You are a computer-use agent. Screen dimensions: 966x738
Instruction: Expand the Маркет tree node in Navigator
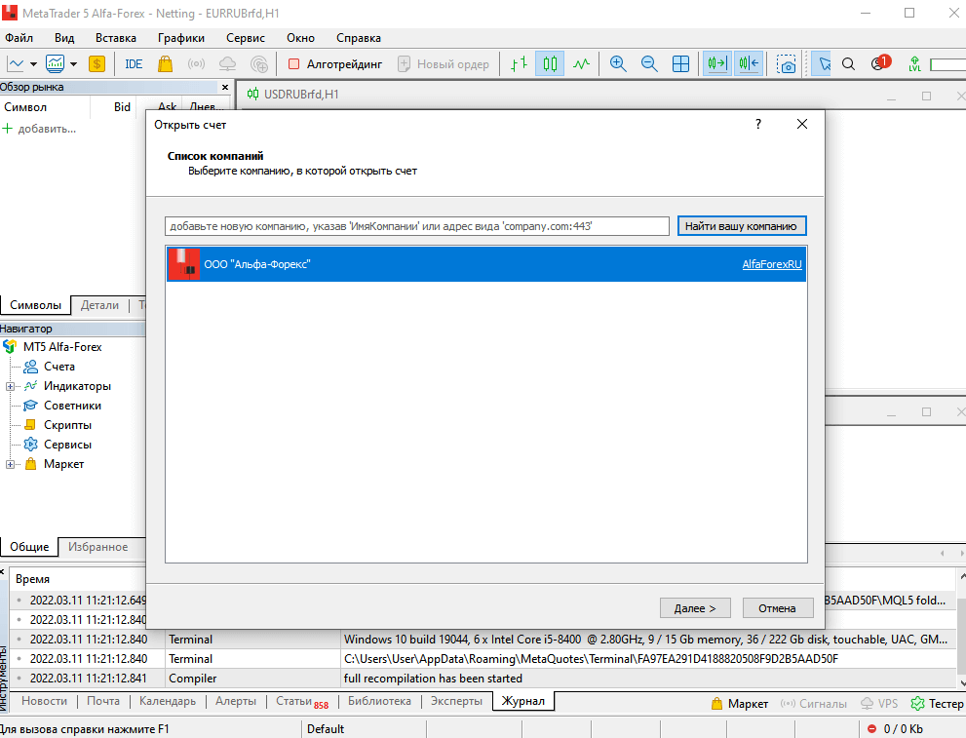(x=10, y=464)
